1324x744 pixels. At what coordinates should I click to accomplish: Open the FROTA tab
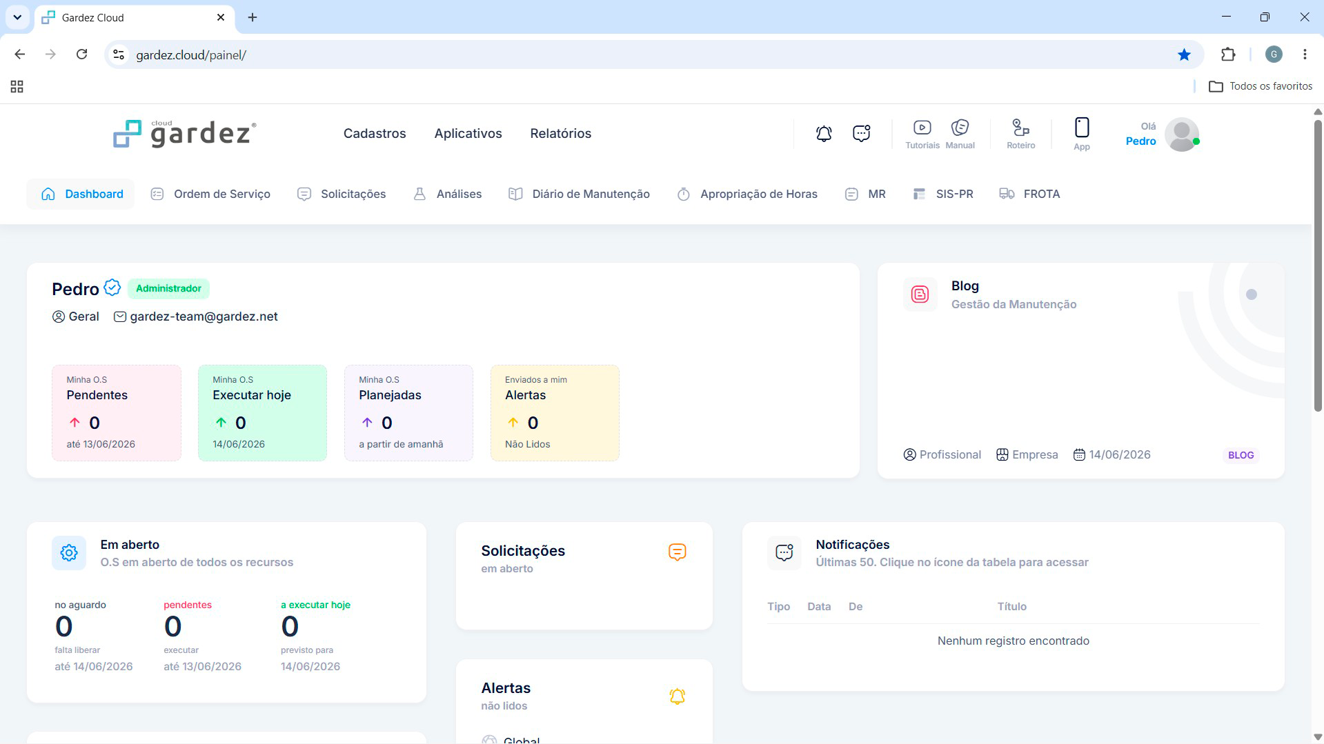[1029, 194]
